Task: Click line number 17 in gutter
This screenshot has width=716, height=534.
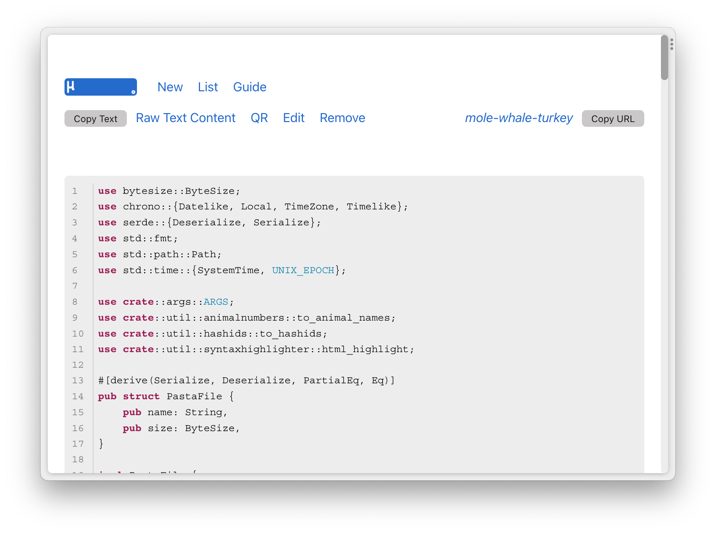Action: [78, 444]
